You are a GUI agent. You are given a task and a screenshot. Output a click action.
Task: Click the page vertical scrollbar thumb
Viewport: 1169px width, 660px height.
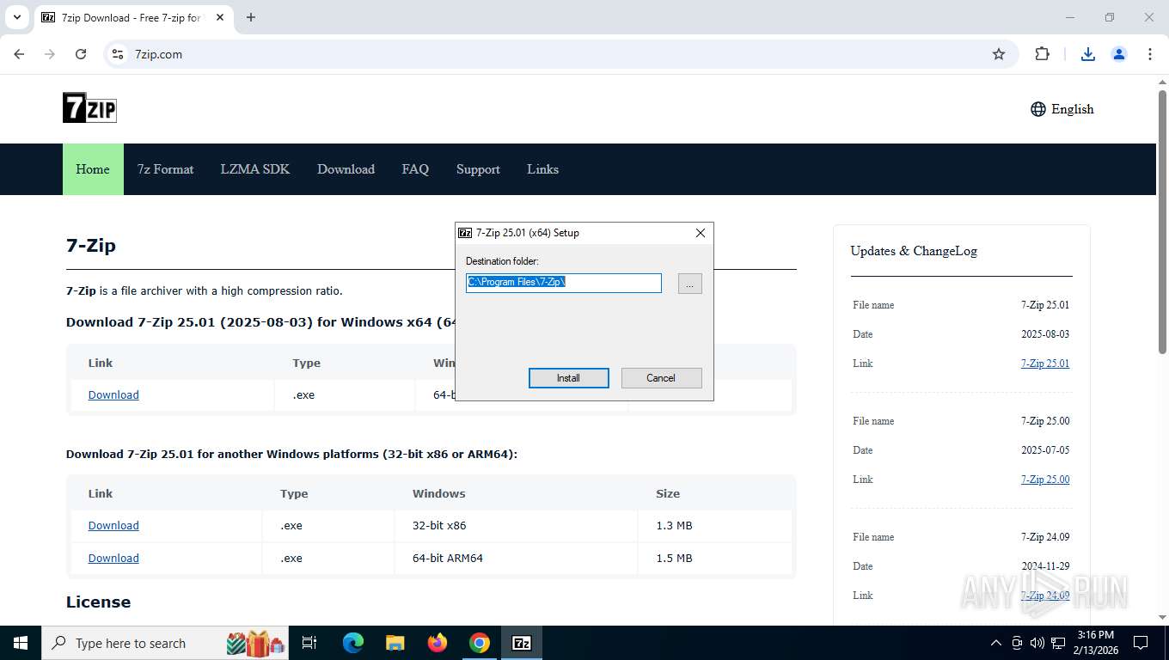(x=1162, y=222)
